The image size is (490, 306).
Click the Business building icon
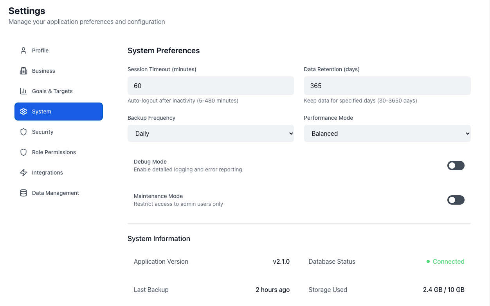[23, 71]
